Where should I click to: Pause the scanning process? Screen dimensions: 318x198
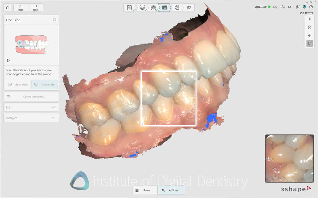click(145, 190)
